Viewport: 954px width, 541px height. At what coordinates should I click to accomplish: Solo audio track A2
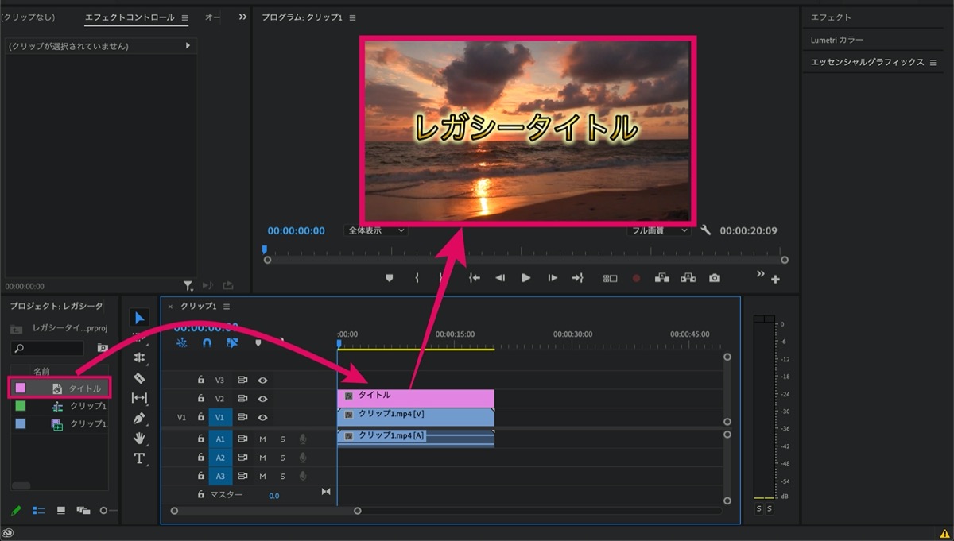coord(282,458)
